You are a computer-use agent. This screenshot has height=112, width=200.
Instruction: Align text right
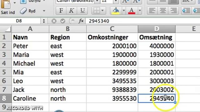click(x=173, y=11)
